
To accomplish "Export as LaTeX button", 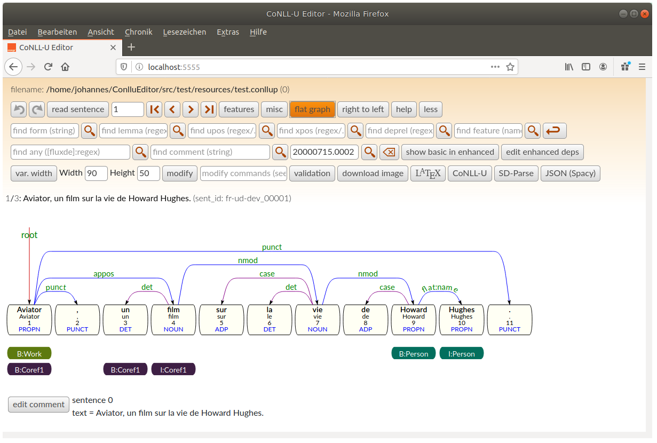I will click(x=428, y=173).
